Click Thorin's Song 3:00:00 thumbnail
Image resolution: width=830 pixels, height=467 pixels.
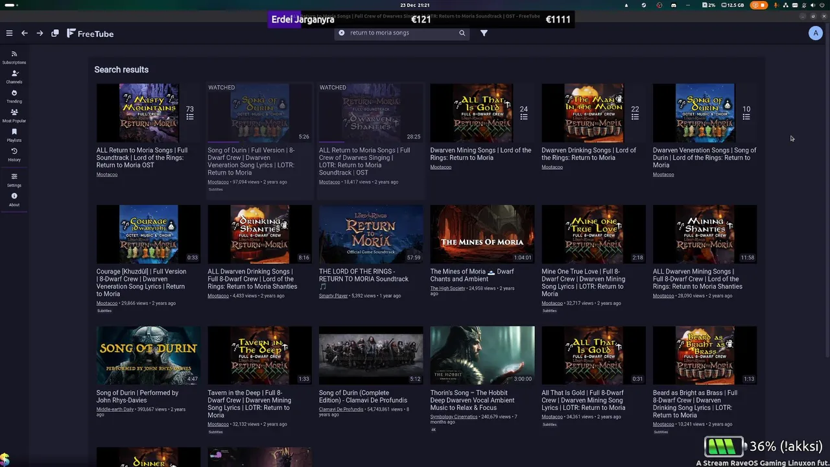click(x=482, y=355)
